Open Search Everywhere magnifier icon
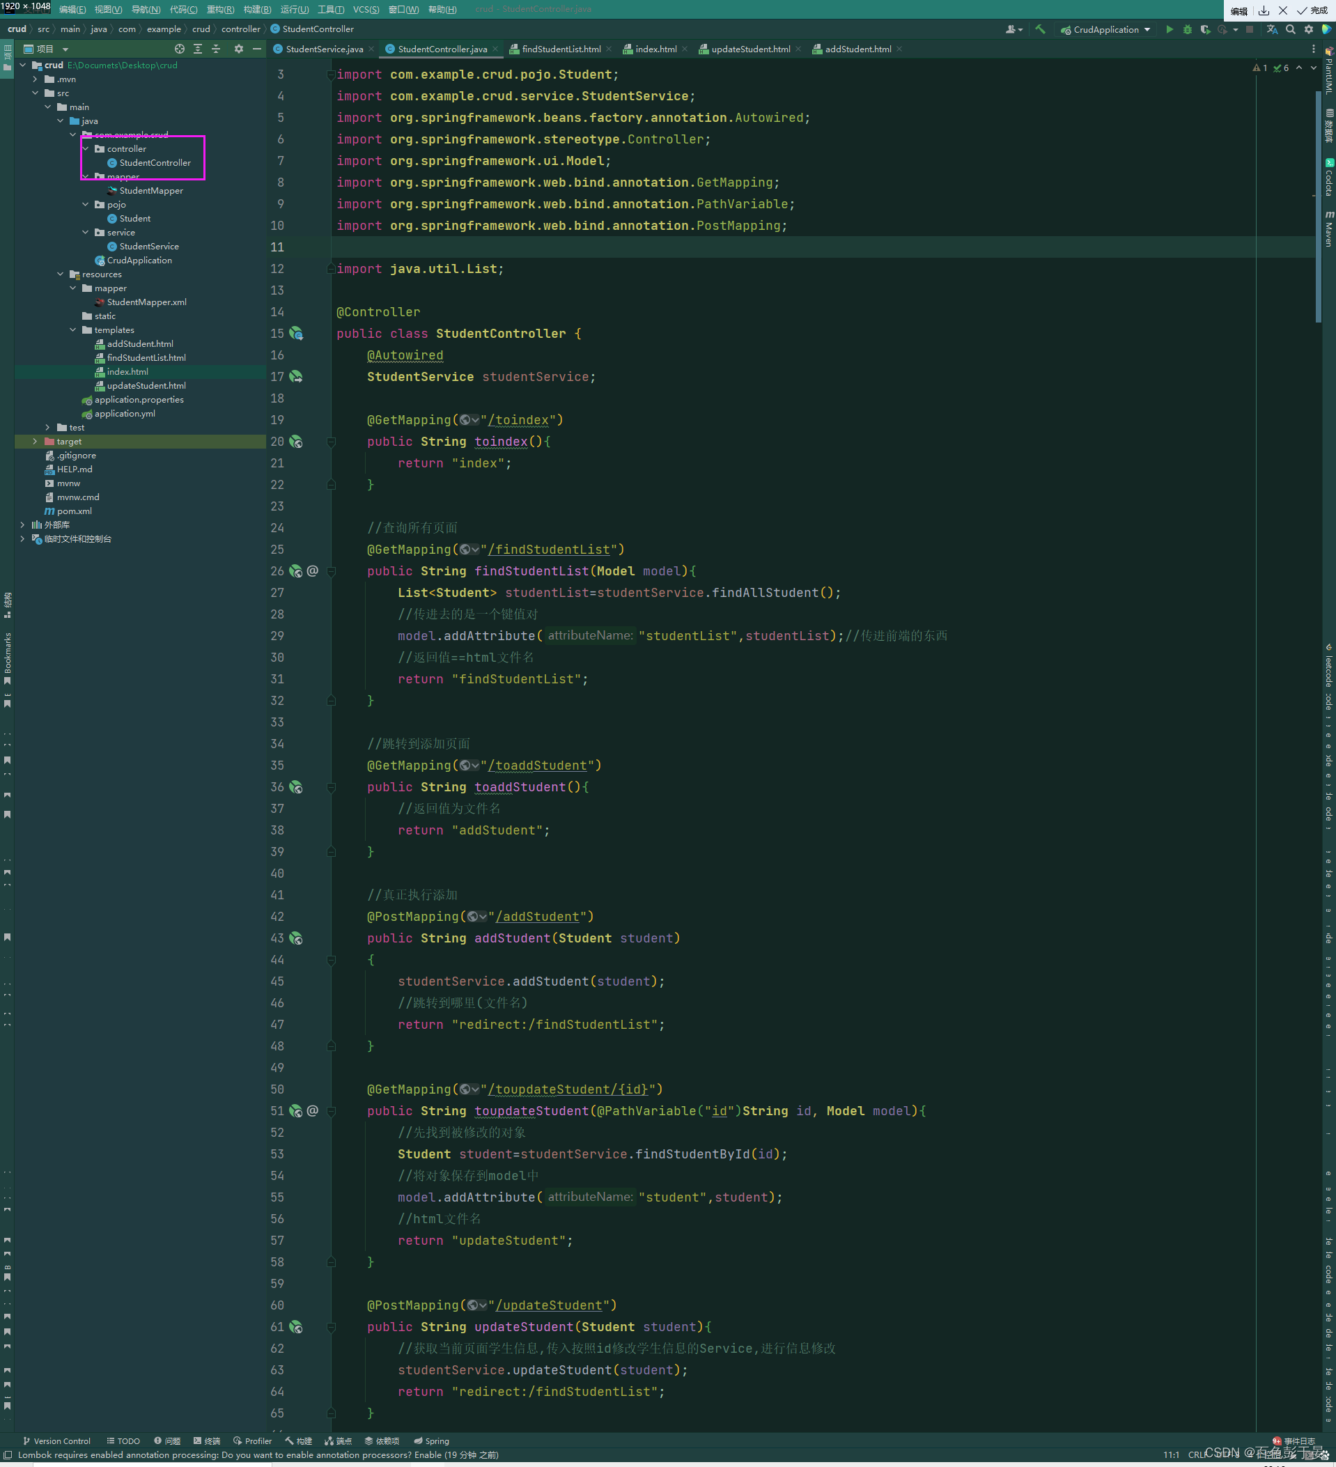Image resolution: width=1336 pixels, height=1467 pixels. [x=1290, y=29]
